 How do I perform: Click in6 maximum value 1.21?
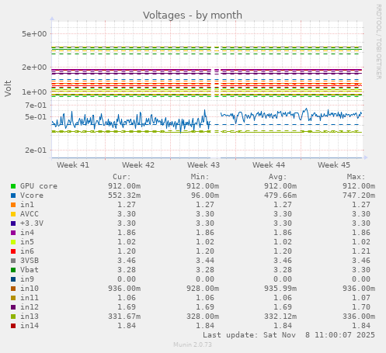coord(361,251)
